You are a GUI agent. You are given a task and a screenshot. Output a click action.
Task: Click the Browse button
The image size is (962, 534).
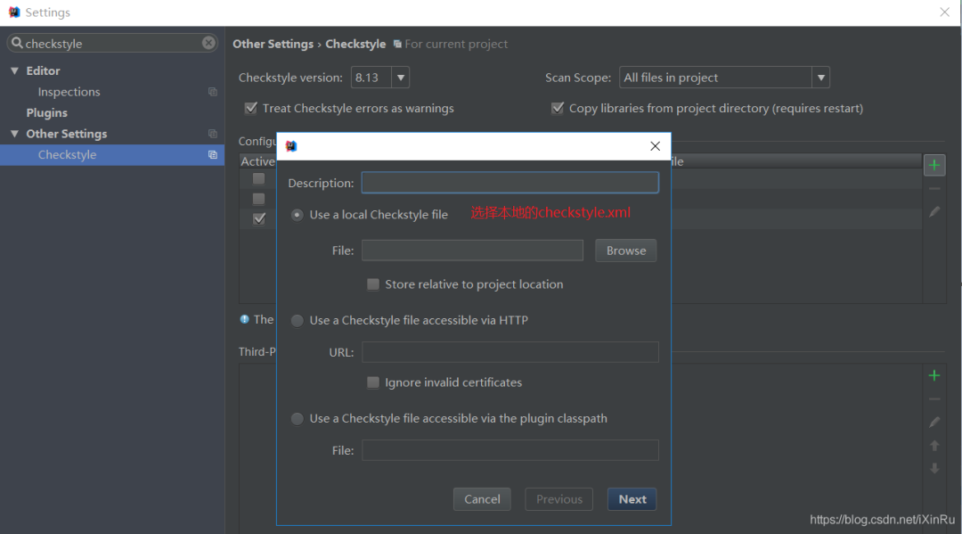click(x=626, y=251)
